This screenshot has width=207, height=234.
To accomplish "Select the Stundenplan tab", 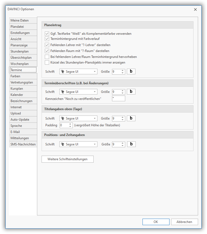I will 23,51.
